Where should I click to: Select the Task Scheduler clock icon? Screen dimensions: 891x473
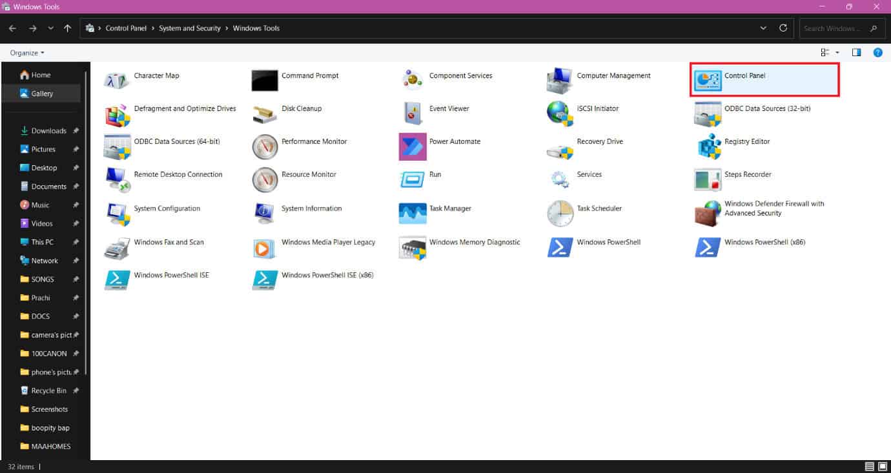pyautogui.click(x=560, y=214)
